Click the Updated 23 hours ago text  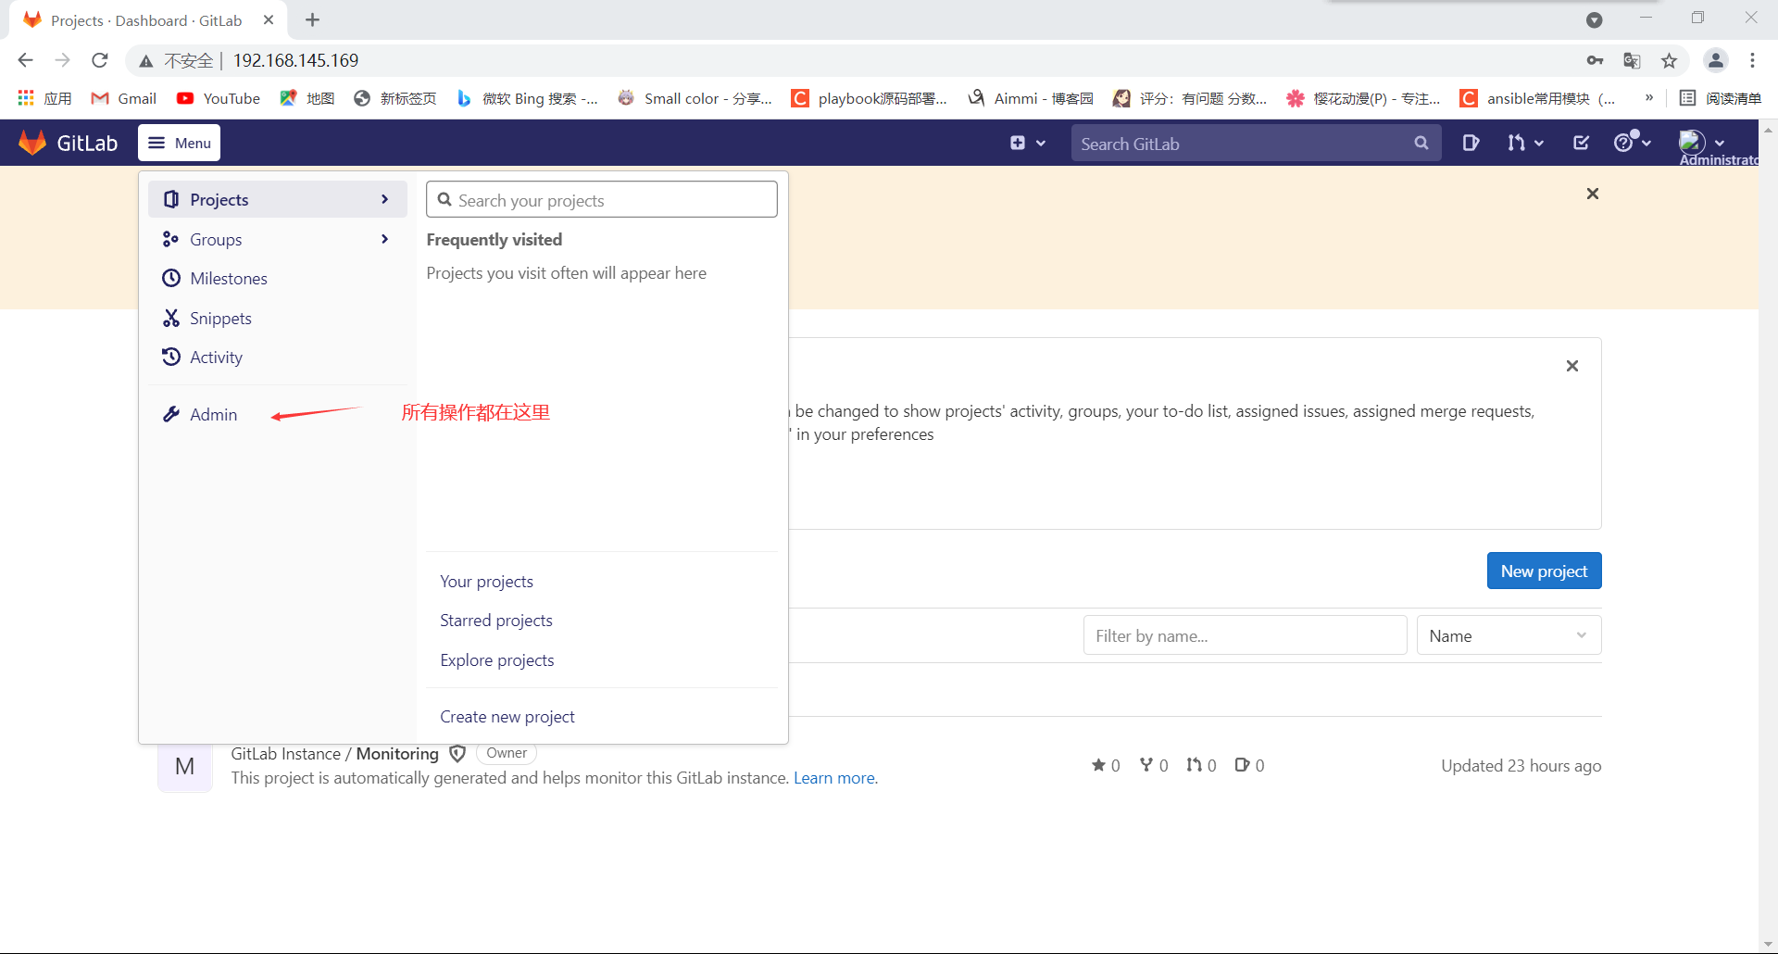1521,765
